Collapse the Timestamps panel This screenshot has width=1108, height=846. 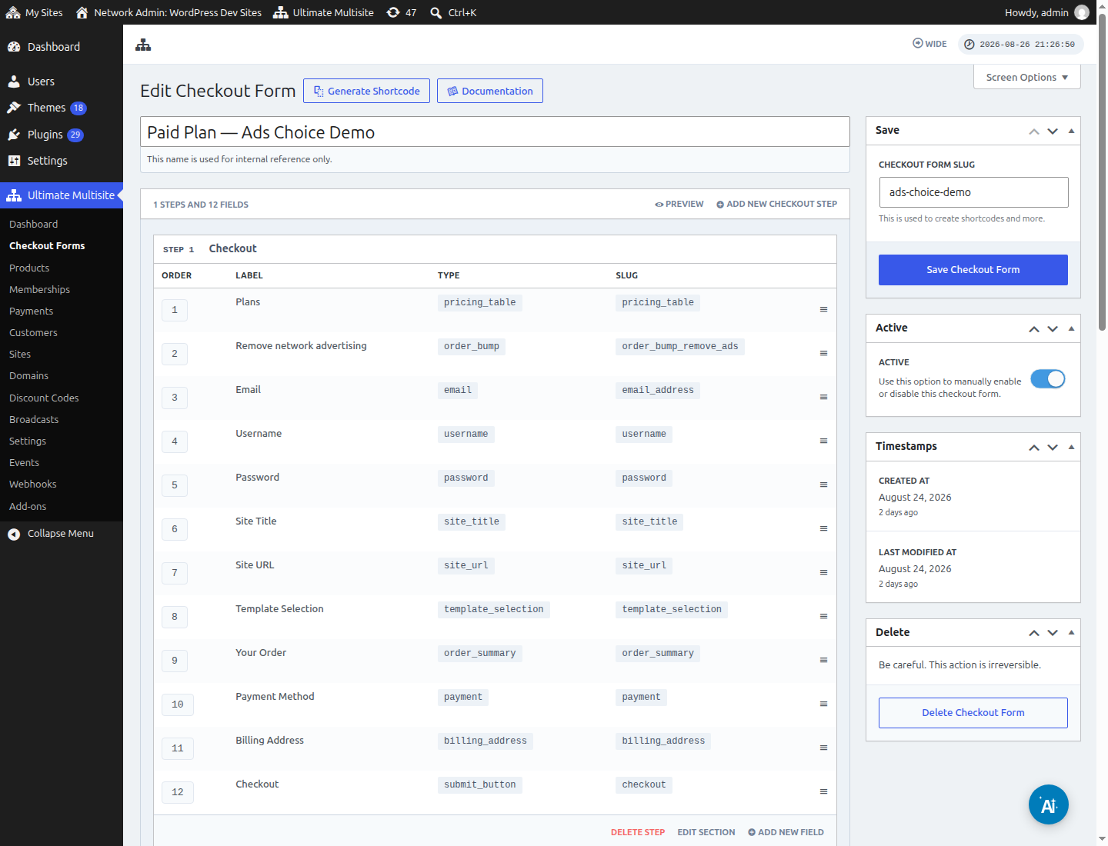tap(1071, 448)
